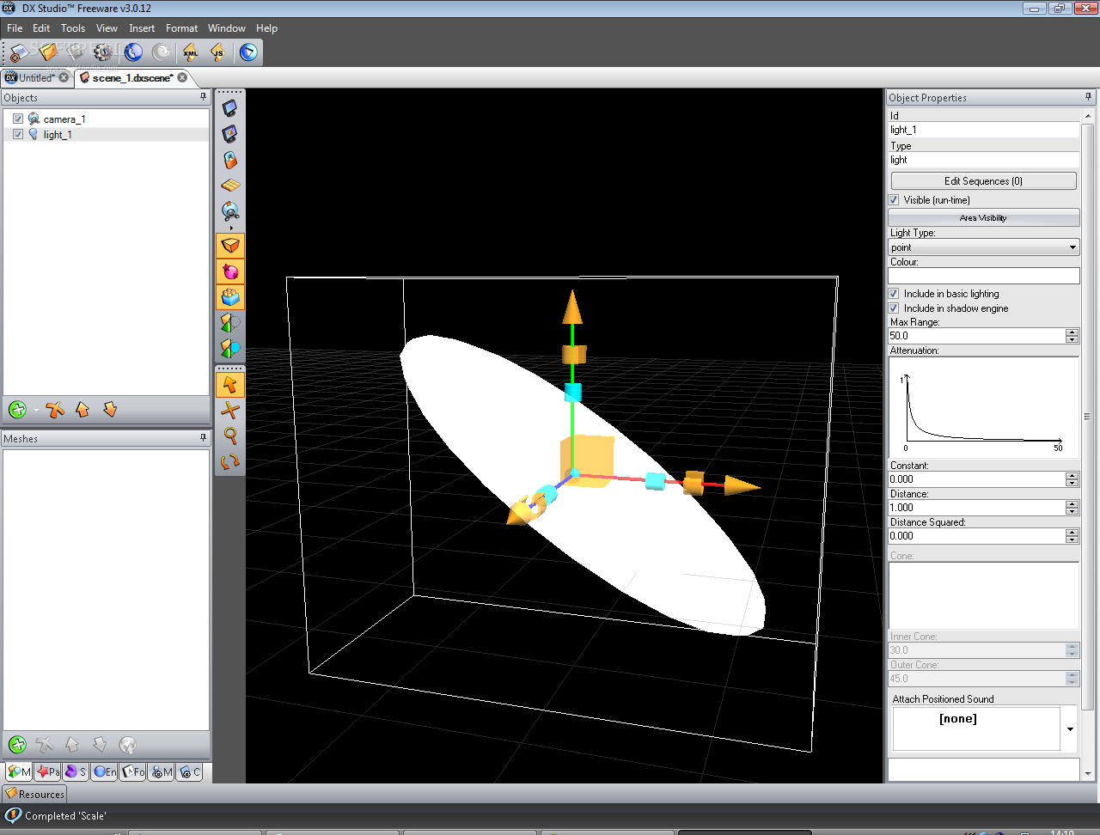The image size is (1100, 835).
Task: Select the orange cross move tool
Action: pyautogui.click(x=230, y=411)
